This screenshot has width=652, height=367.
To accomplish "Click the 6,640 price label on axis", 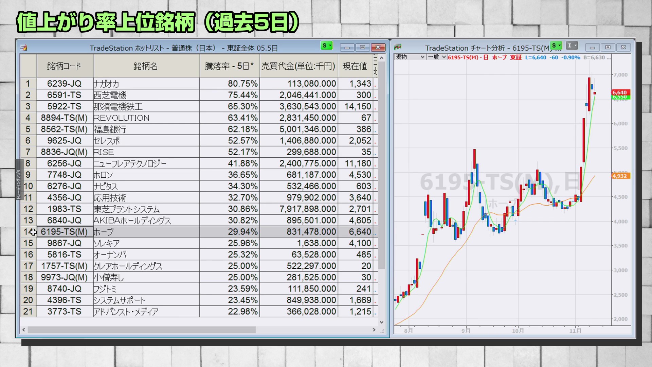I will pos(620,92).
